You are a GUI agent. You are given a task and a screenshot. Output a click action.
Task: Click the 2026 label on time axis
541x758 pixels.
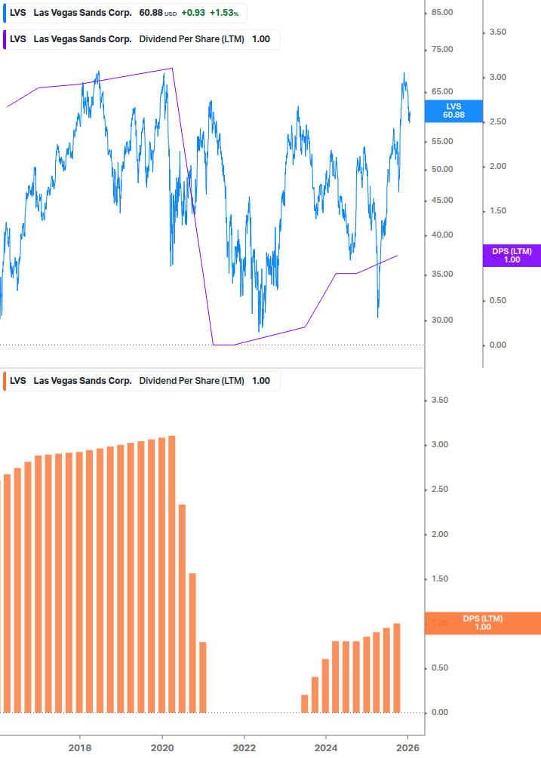(407, 748)
